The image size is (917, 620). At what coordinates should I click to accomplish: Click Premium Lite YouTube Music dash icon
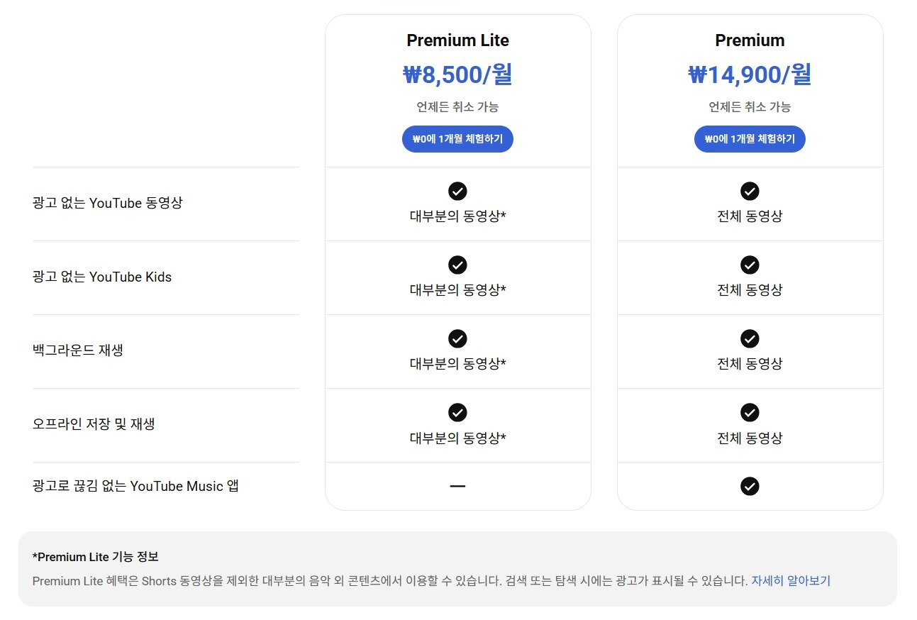(457, 486)
